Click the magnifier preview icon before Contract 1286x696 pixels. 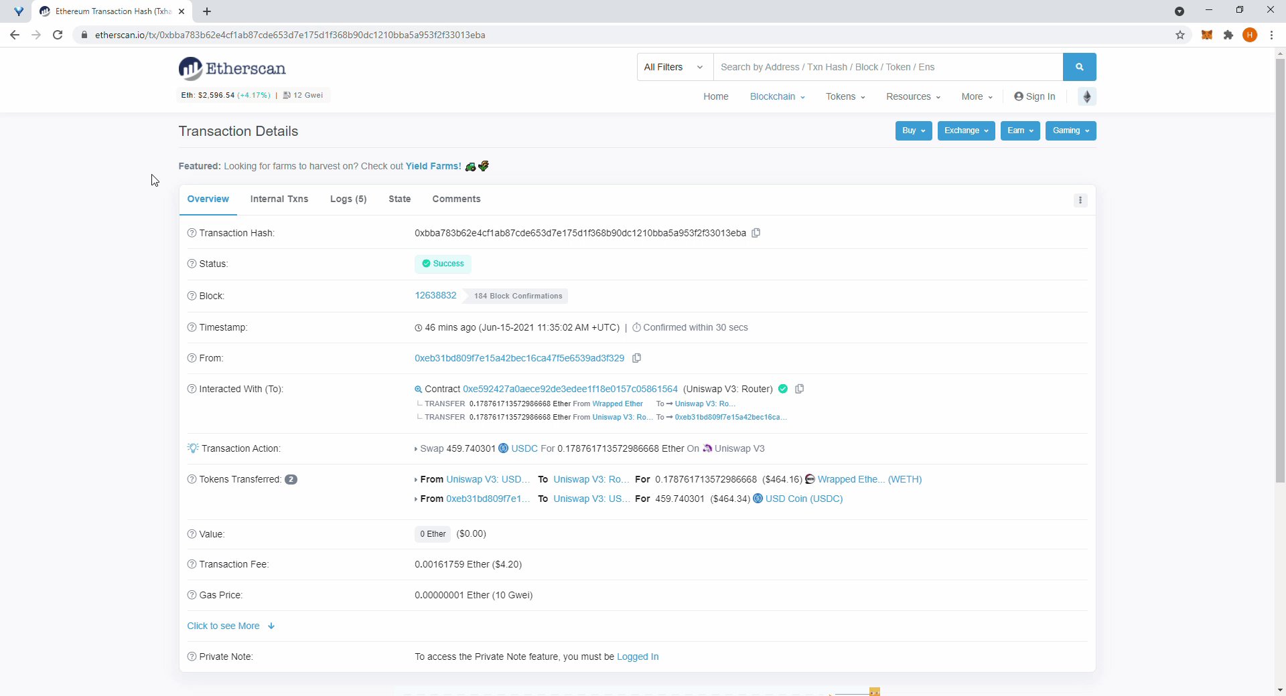[419, 389]
